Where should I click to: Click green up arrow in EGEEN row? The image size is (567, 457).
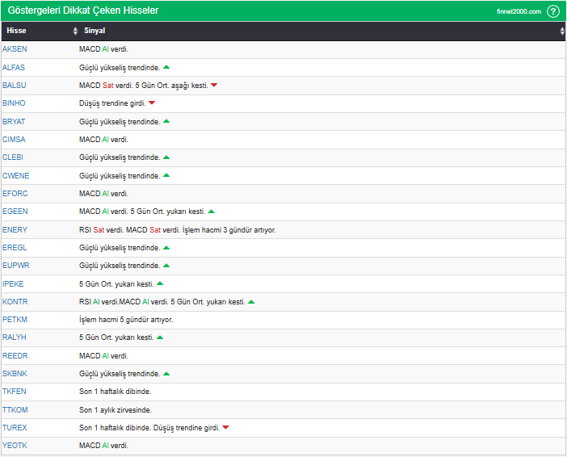[x=212, y=212]
